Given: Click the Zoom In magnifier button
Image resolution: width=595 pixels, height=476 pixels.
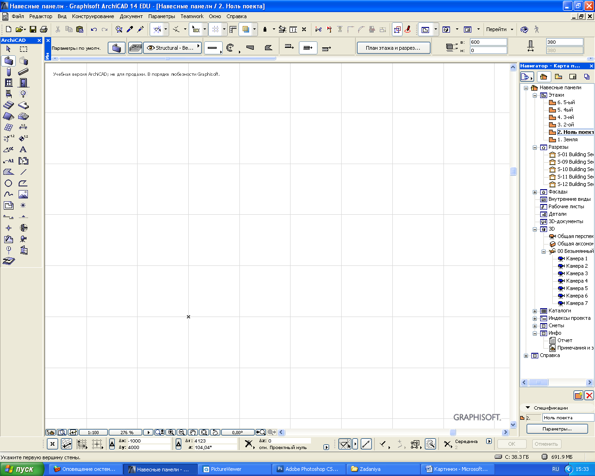Looking at the screenshot, I should click(x=171, y=432).
